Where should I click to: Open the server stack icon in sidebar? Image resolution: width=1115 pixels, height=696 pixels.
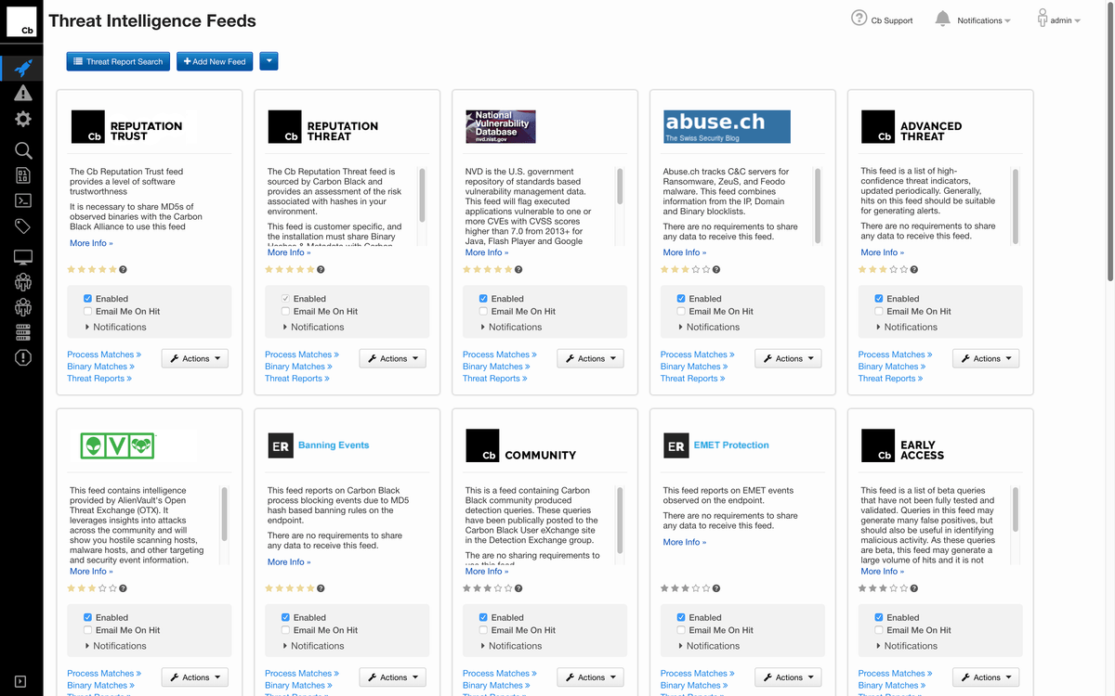[x=23, y=332]
